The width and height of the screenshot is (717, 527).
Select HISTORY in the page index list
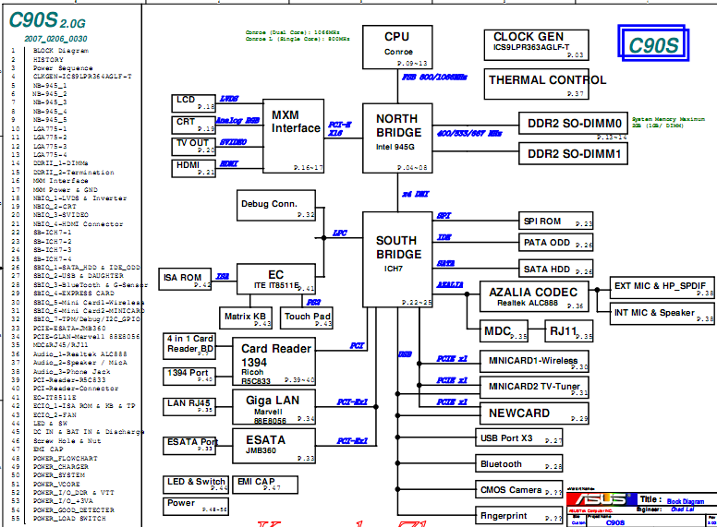48,59
